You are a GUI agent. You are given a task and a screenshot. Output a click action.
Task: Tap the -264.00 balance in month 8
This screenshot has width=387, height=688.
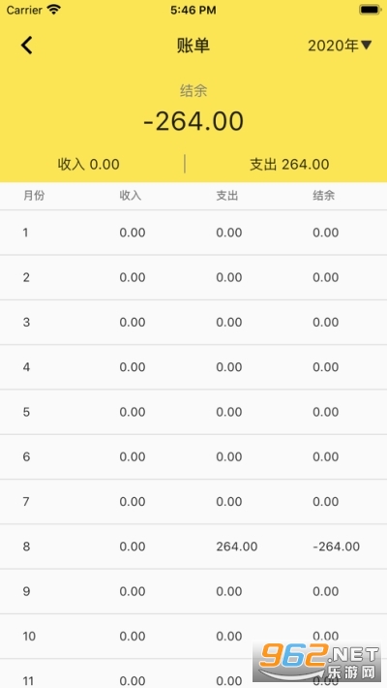336,547
